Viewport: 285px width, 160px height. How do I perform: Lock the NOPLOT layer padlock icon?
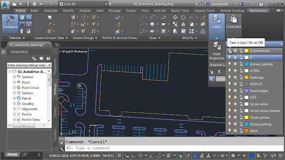pos(241,84)
